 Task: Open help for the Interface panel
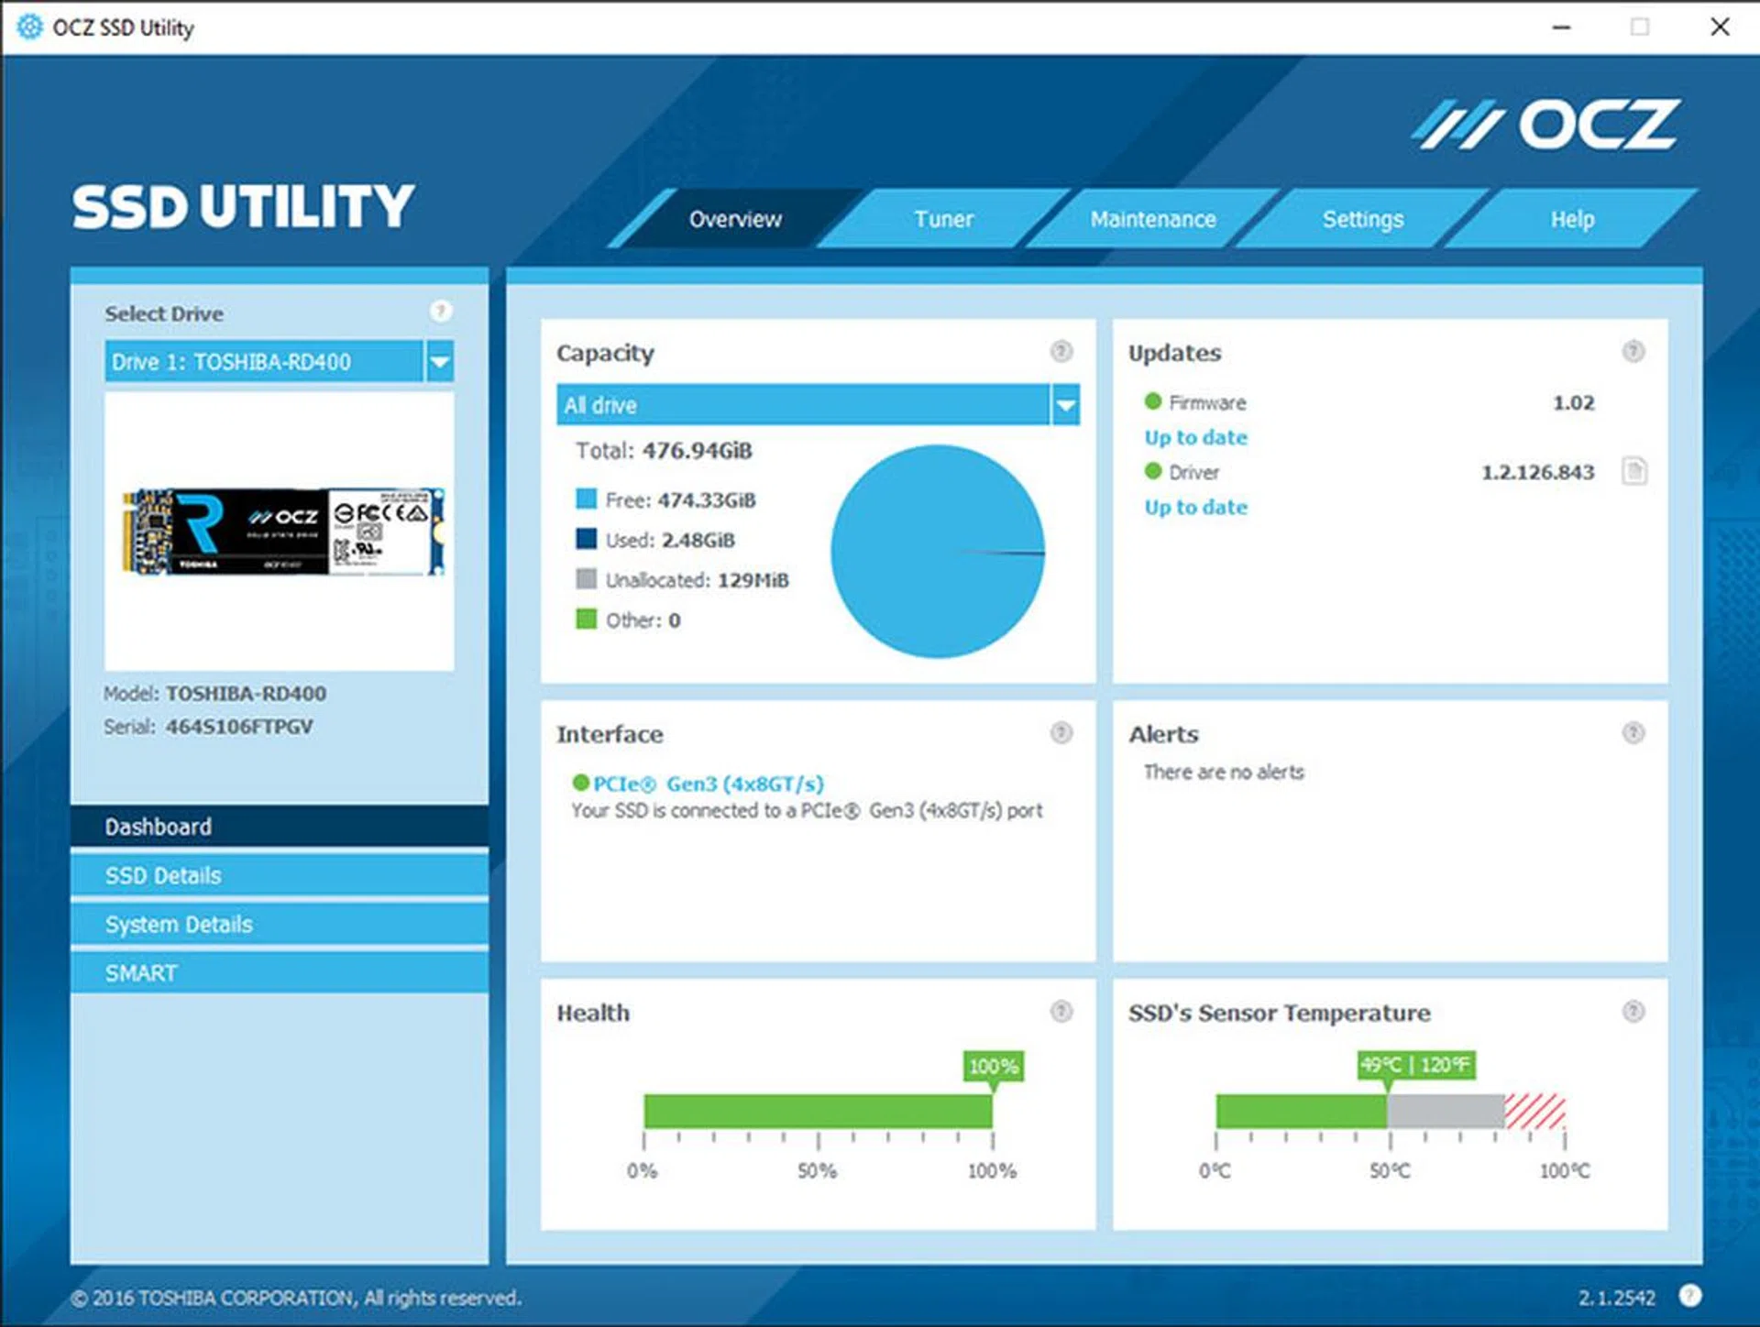pyautogui.click(x=1061, y=733)
